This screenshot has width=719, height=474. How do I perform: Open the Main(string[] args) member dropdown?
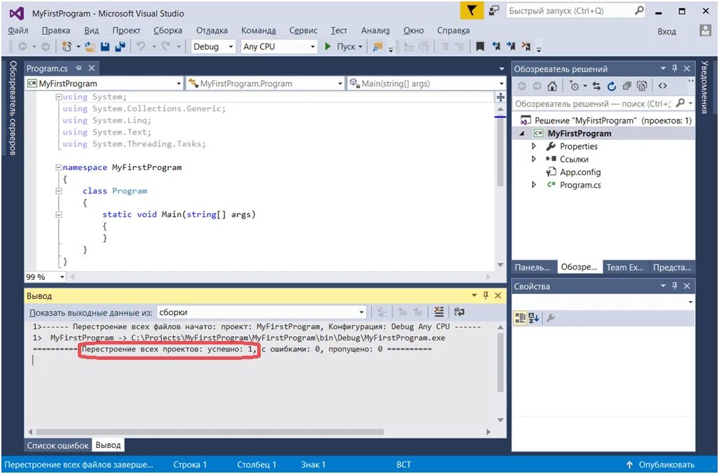tap(426, 84)
